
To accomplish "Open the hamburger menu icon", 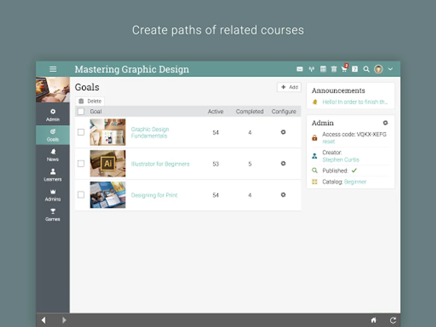I will click(53, 69).
